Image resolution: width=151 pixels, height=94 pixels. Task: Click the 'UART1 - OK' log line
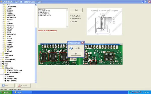pos(42,10)
